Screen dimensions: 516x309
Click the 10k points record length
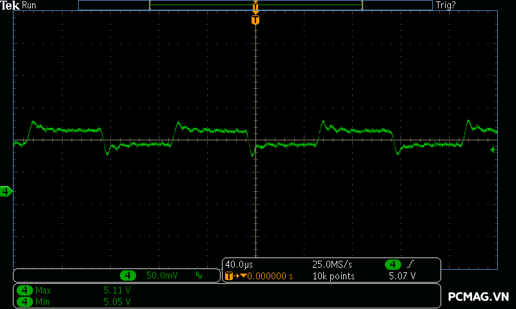pyautogui.click(x=333, y=276)
